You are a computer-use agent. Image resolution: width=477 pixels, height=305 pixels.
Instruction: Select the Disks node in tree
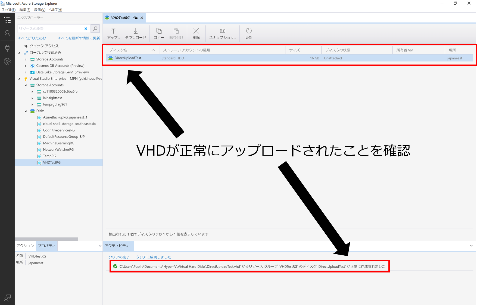40,111
